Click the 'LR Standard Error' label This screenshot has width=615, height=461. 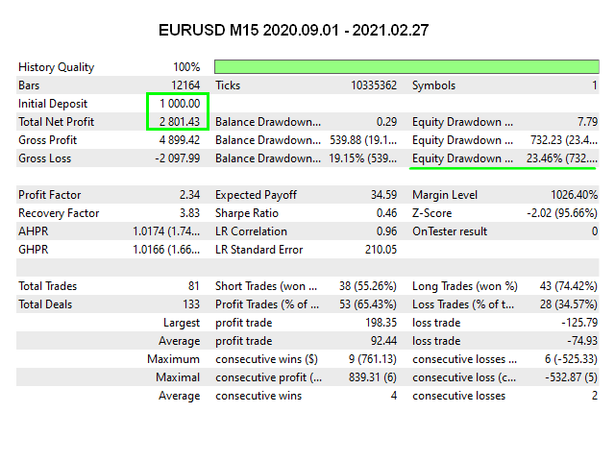(x=258, y=250)
